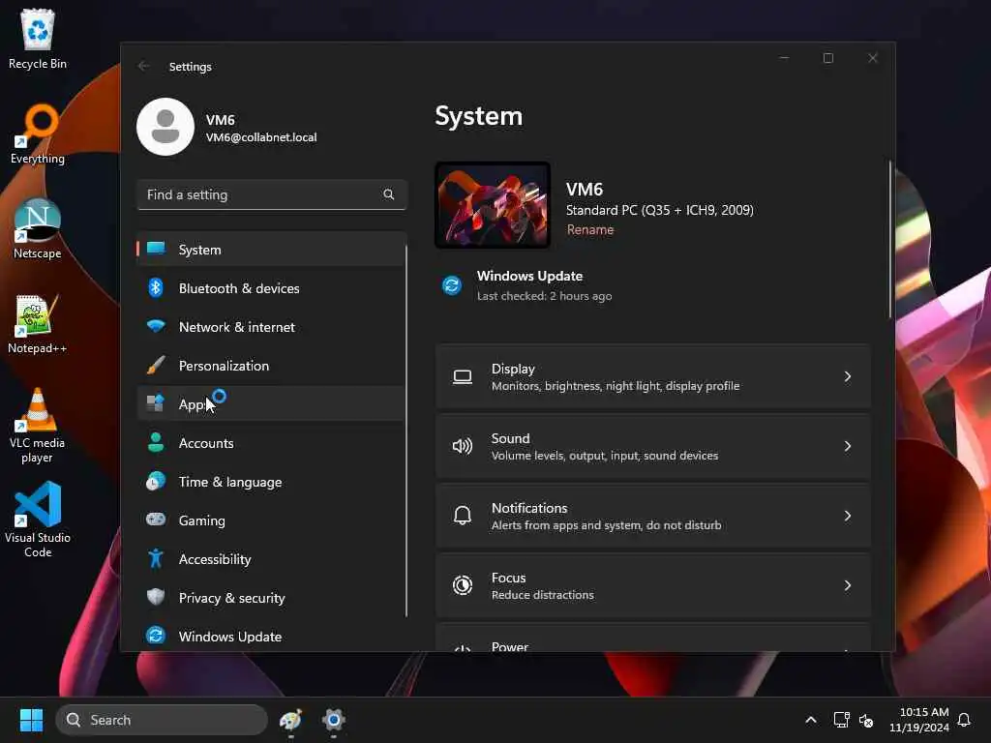Image resolution: width=991 pixels, height=743 pixels.
Task: Click the Notifications bell icon in Settings
Action: tap(463, 516)
